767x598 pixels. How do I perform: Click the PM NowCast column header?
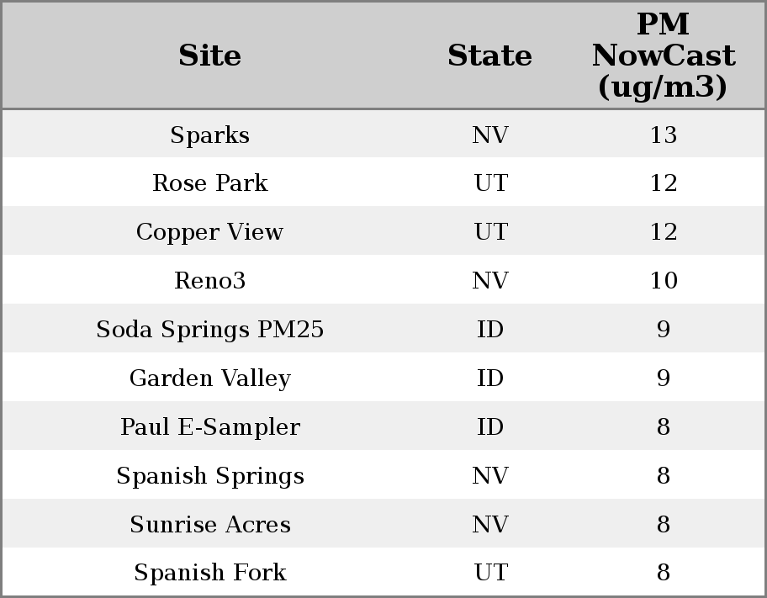tap(663, 56)
